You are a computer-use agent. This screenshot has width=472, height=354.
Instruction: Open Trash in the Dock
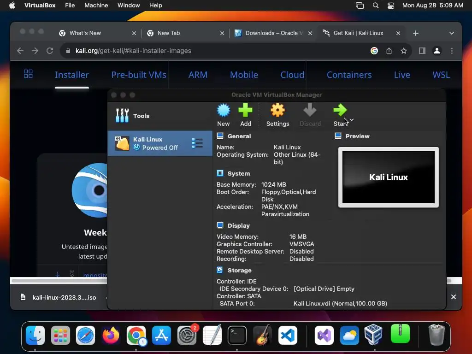(436, 335)
